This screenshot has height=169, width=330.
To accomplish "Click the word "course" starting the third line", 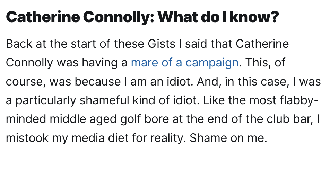I will (24, 82).
